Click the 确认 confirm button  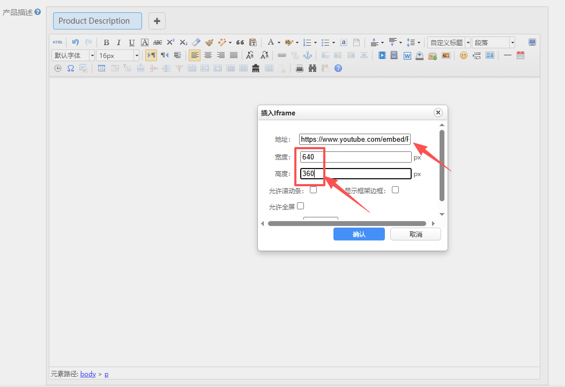click(x=359, y=234)
